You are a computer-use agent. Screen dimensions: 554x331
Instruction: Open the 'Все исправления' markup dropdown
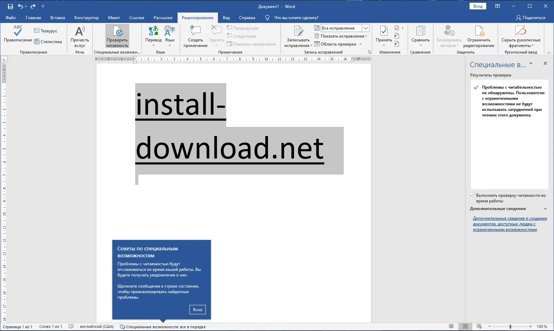coord(366,28)
